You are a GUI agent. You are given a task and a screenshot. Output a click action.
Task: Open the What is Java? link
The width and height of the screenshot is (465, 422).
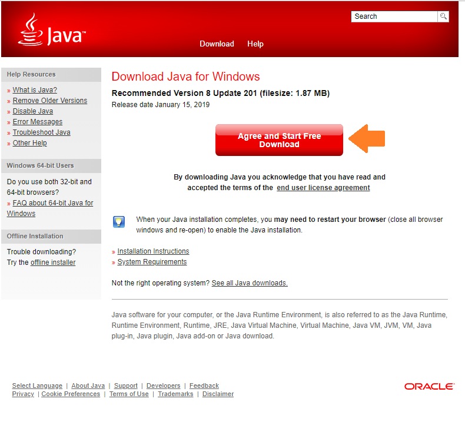click(x=35, y=90)
